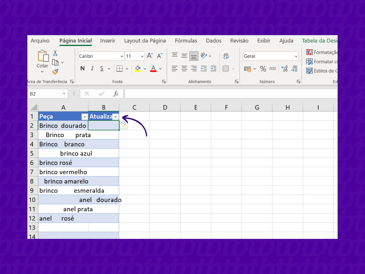
Task: Cut selection with the scissors icon
Action: pyautogui.click(x=55, y=53)
